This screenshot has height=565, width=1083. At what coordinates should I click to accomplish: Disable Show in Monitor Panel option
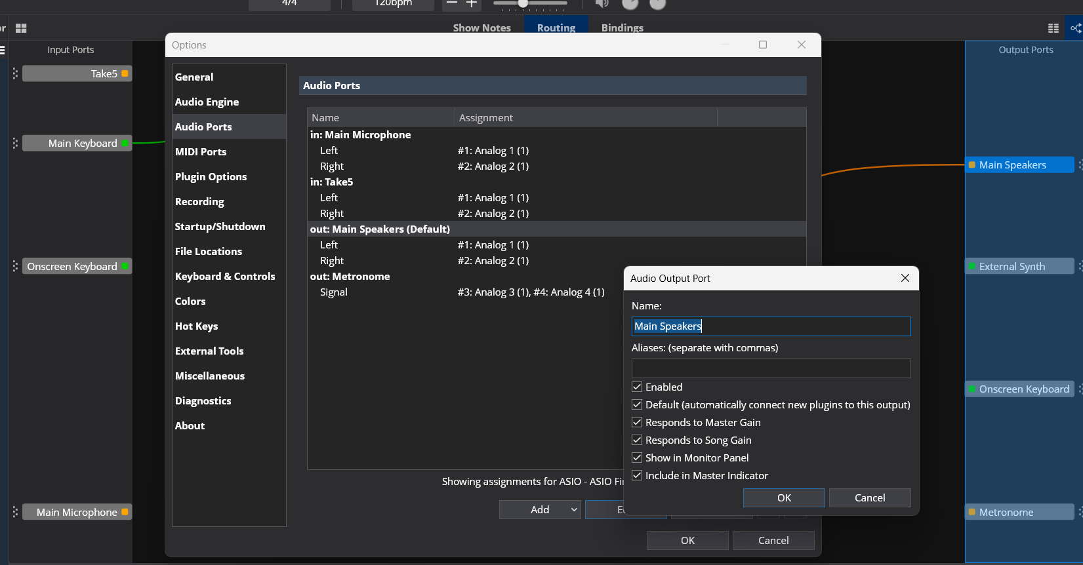(637, 458)
